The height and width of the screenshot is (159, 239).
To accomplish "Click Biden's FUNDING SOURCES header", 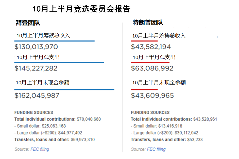I will 34,112.
